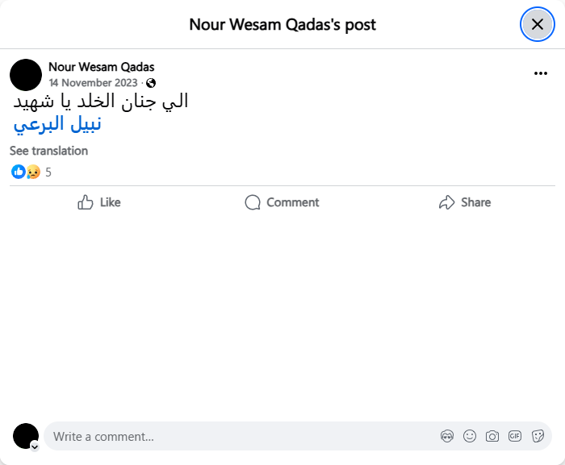This screenshot has width=565, height=465.
Task: Close the post dialog with the X
Action: tap(537, 24)
